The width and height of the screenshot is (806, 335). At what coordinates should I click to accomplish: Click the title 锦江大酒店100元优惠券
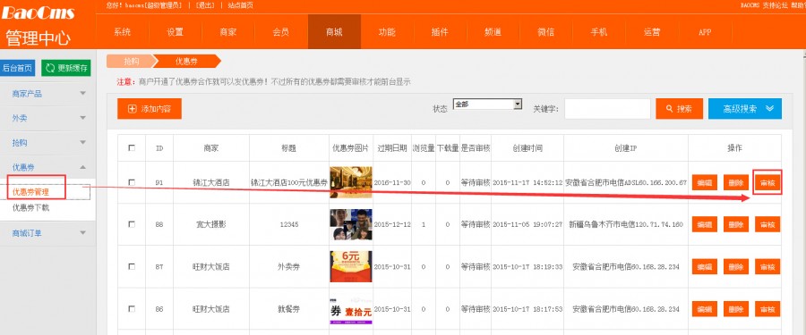coord(289,182)
